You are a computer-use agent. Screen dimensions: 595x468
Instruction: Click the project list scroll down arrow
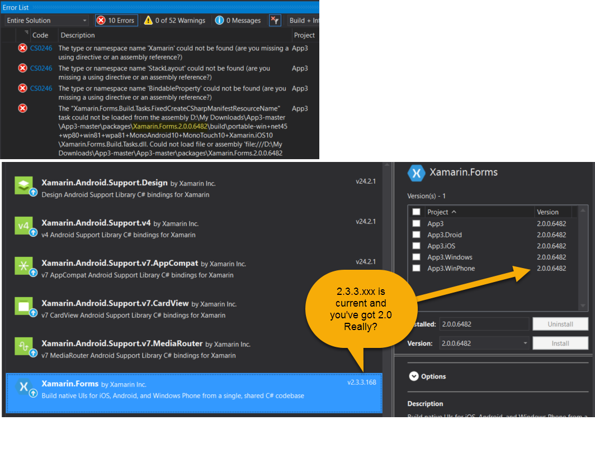coord(583,306)
